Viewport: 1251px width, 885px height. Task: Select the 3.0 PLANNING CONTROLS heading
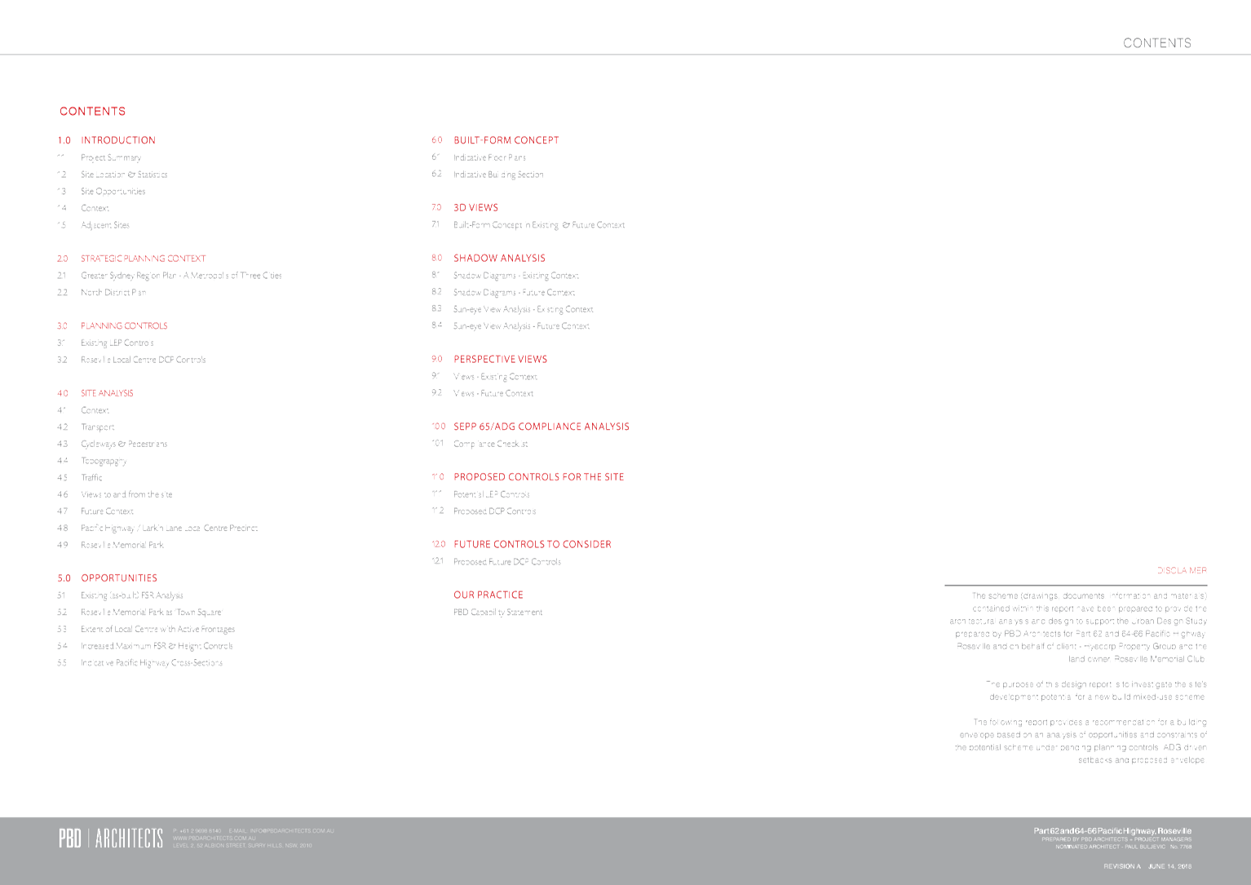[112, 325]
